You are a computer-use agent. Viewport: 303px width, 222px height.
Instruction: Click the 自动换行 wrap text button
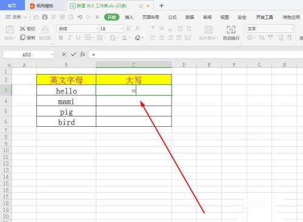[231, 33]
